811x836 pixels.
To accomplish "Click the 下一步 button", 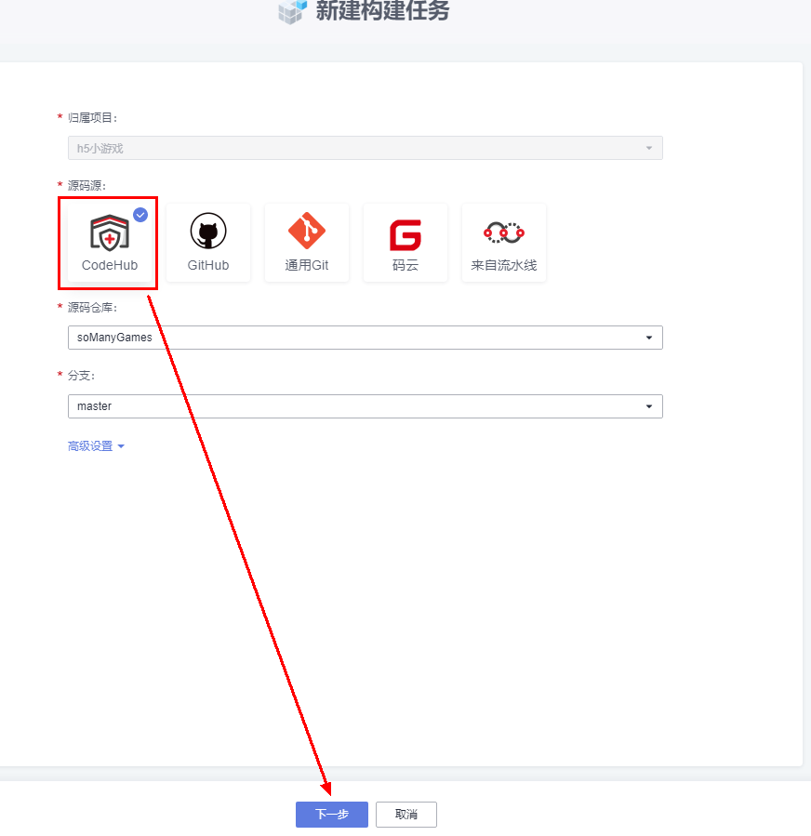I will tap(332, 814).
